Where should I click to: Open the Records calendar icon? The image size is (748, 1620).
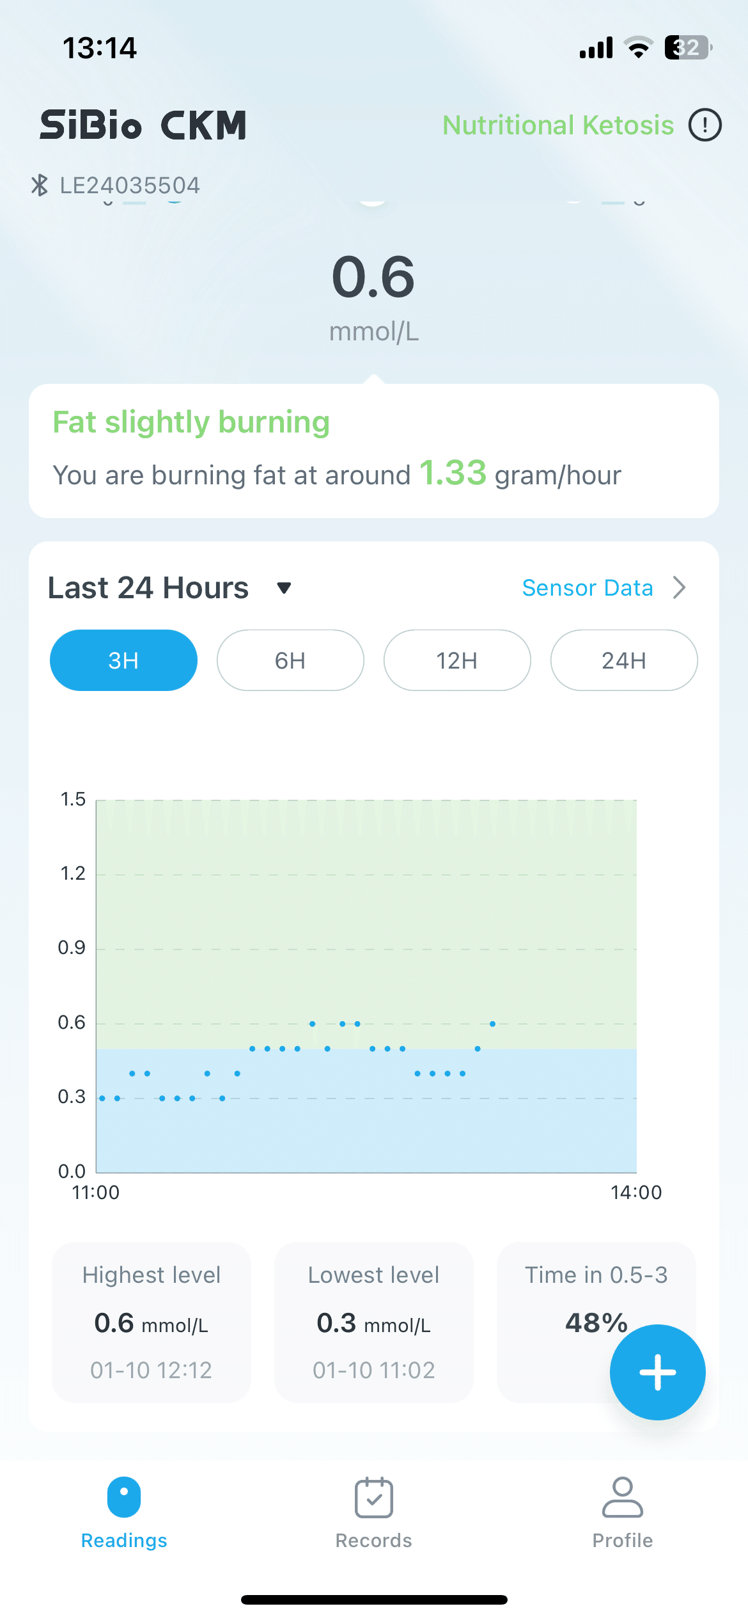(x=374, y=1497)
